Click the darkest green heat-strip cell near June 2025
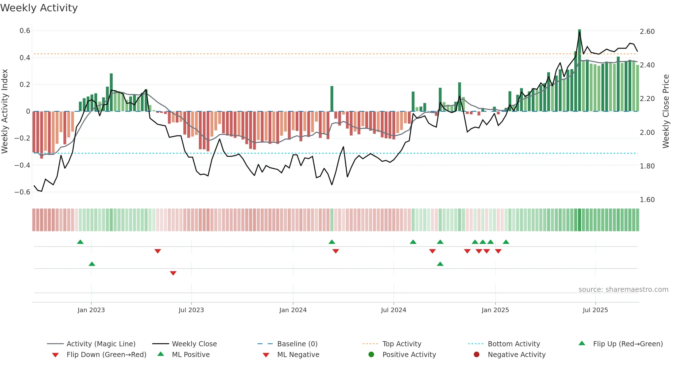This screenshot has width=678, height=381. tap(579, 220)
